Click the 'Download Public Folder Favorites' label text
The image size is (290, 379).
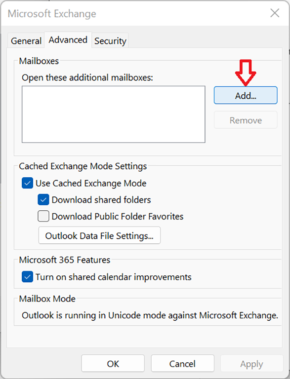118,216
